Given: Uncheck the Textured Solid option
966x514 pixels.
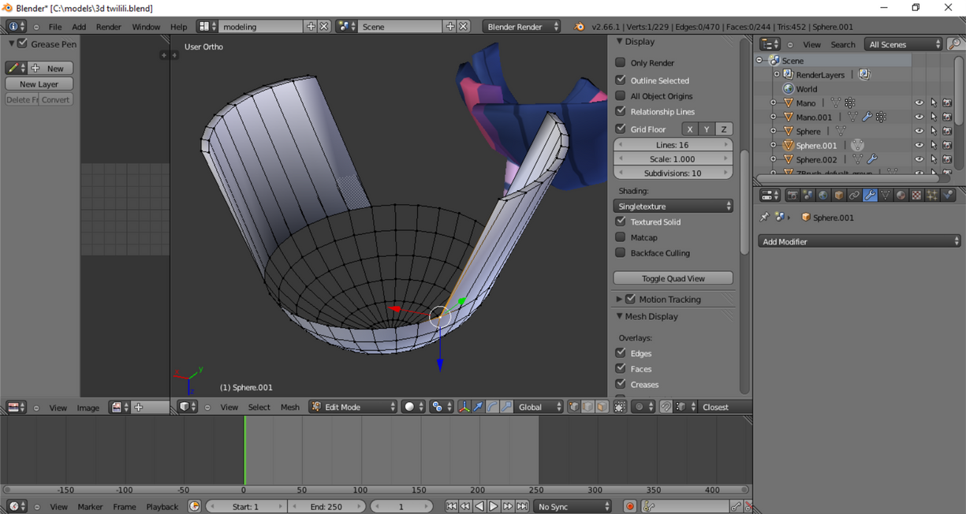Looking at the screenshot, I should tap(621, 222).
